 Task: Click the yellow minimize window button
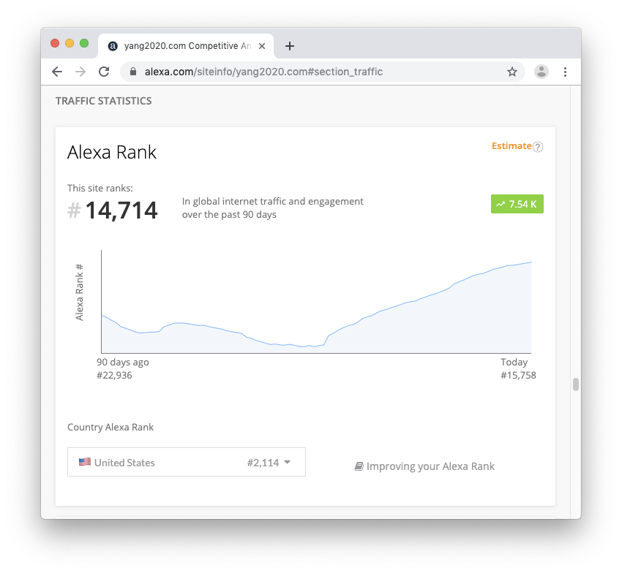70,43
